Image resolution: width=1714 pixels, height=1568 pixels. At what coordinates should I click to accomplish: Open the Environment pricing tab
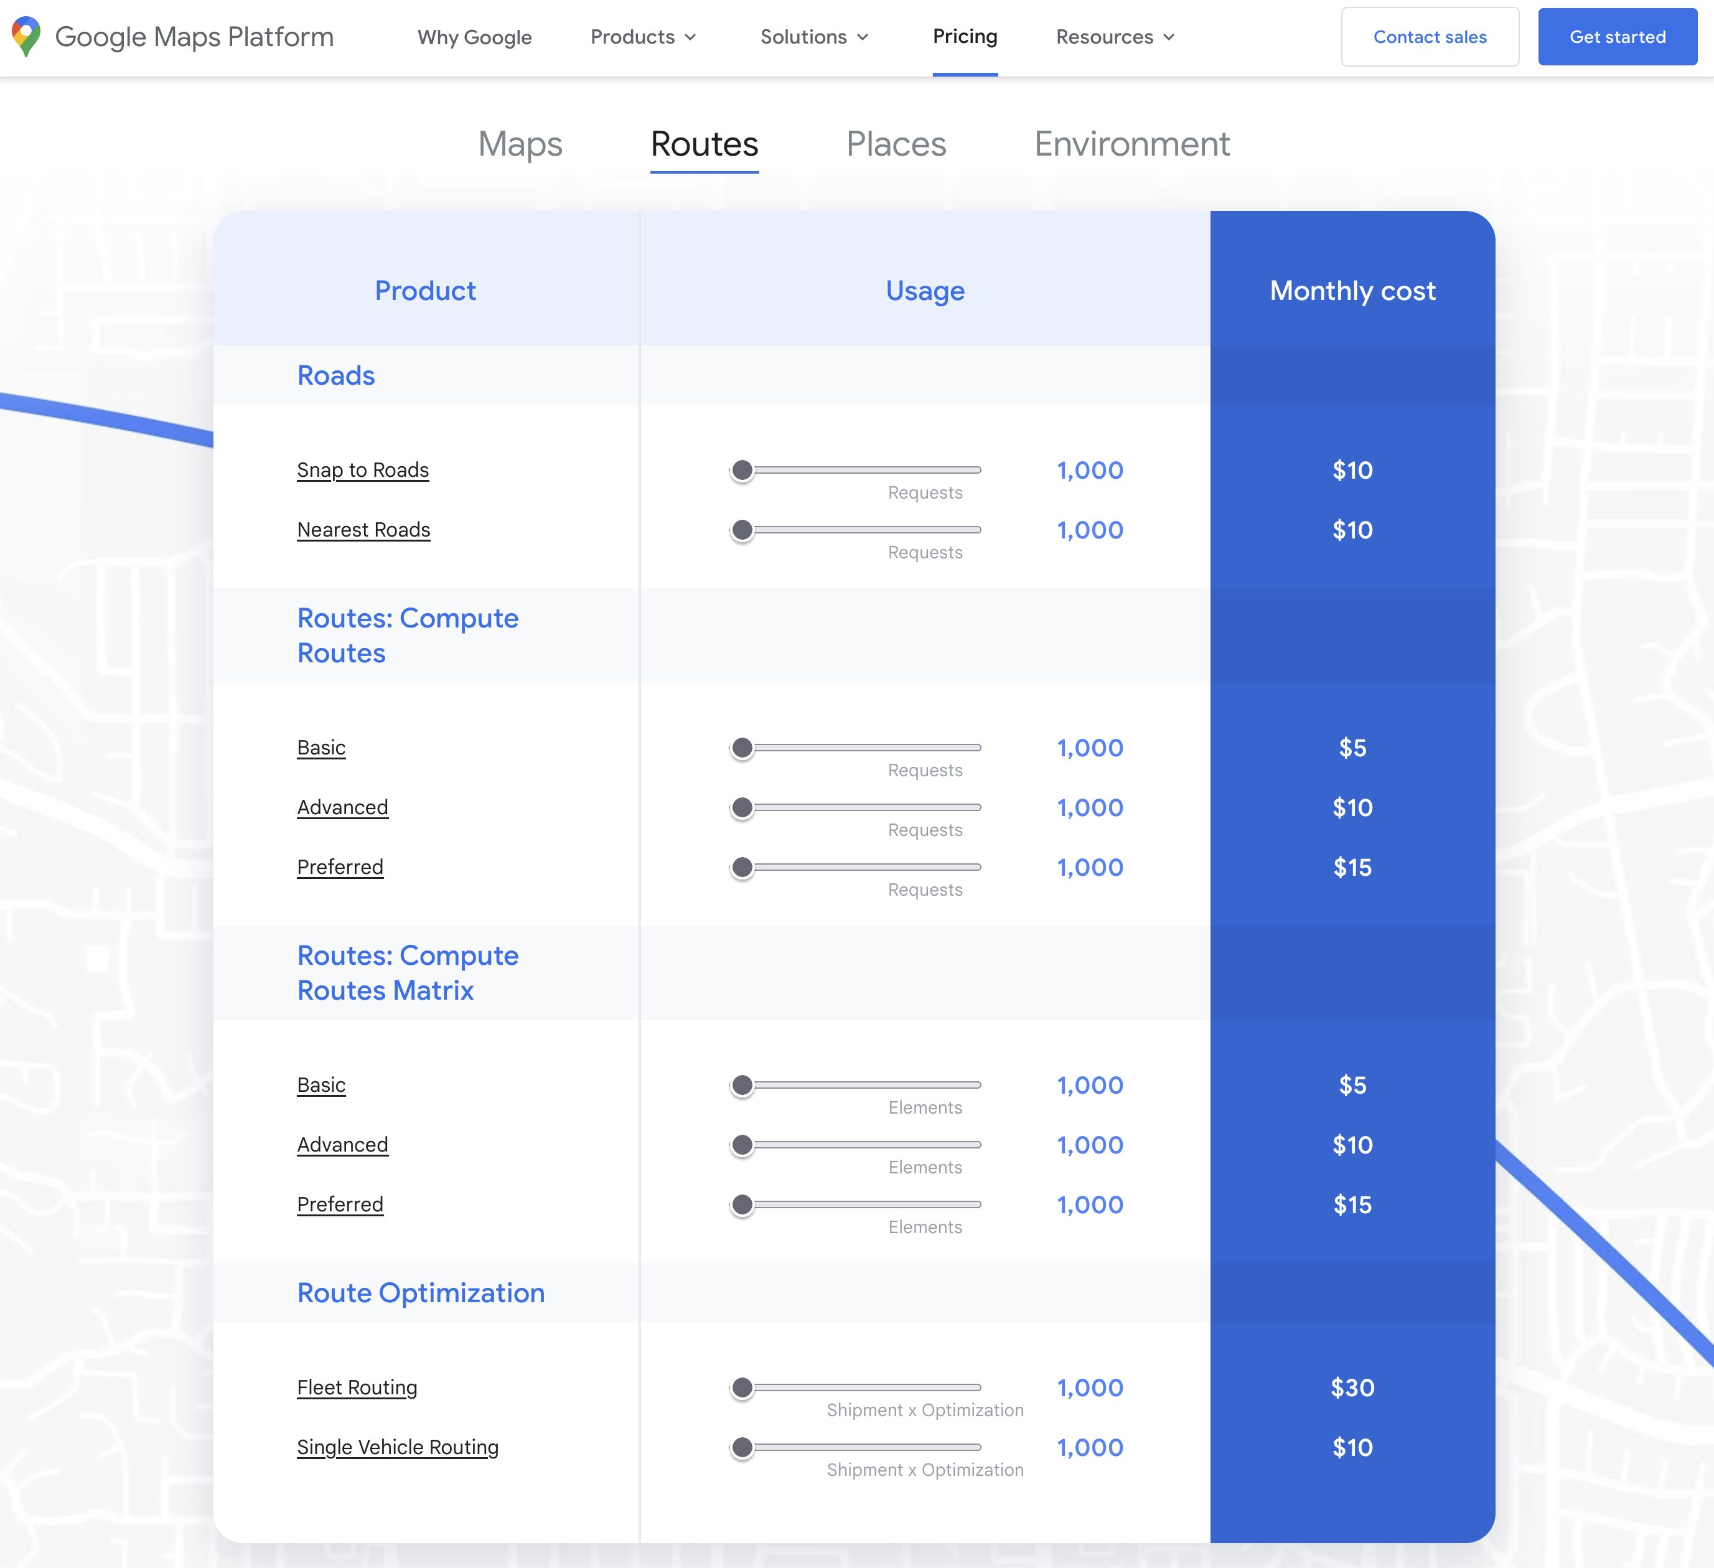pyautogui.click(x=1131, y=144)
